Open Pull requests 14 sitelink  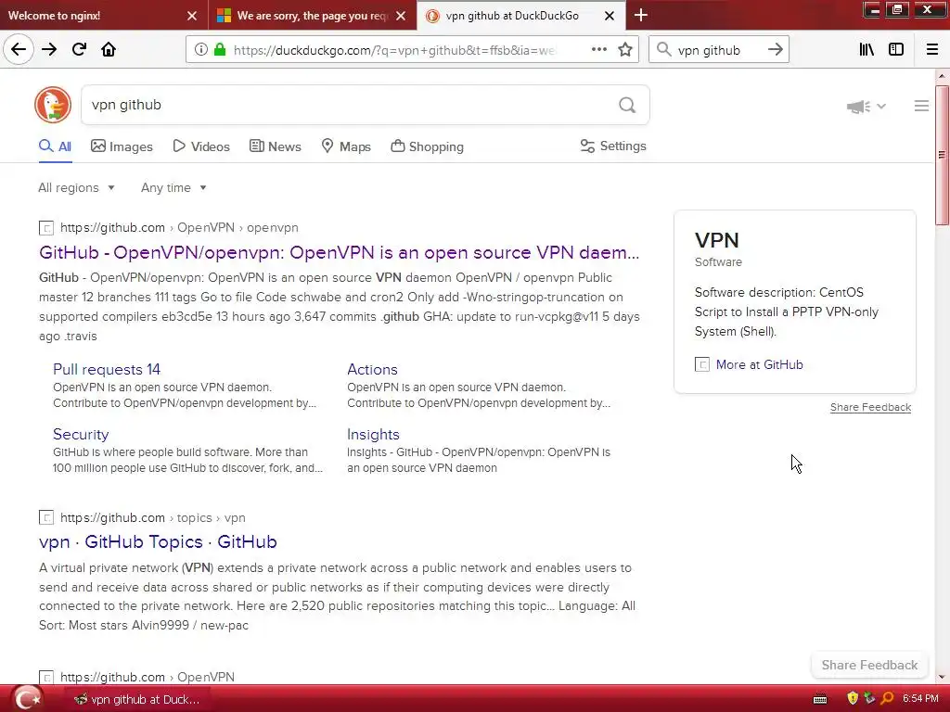coord(107,369)
